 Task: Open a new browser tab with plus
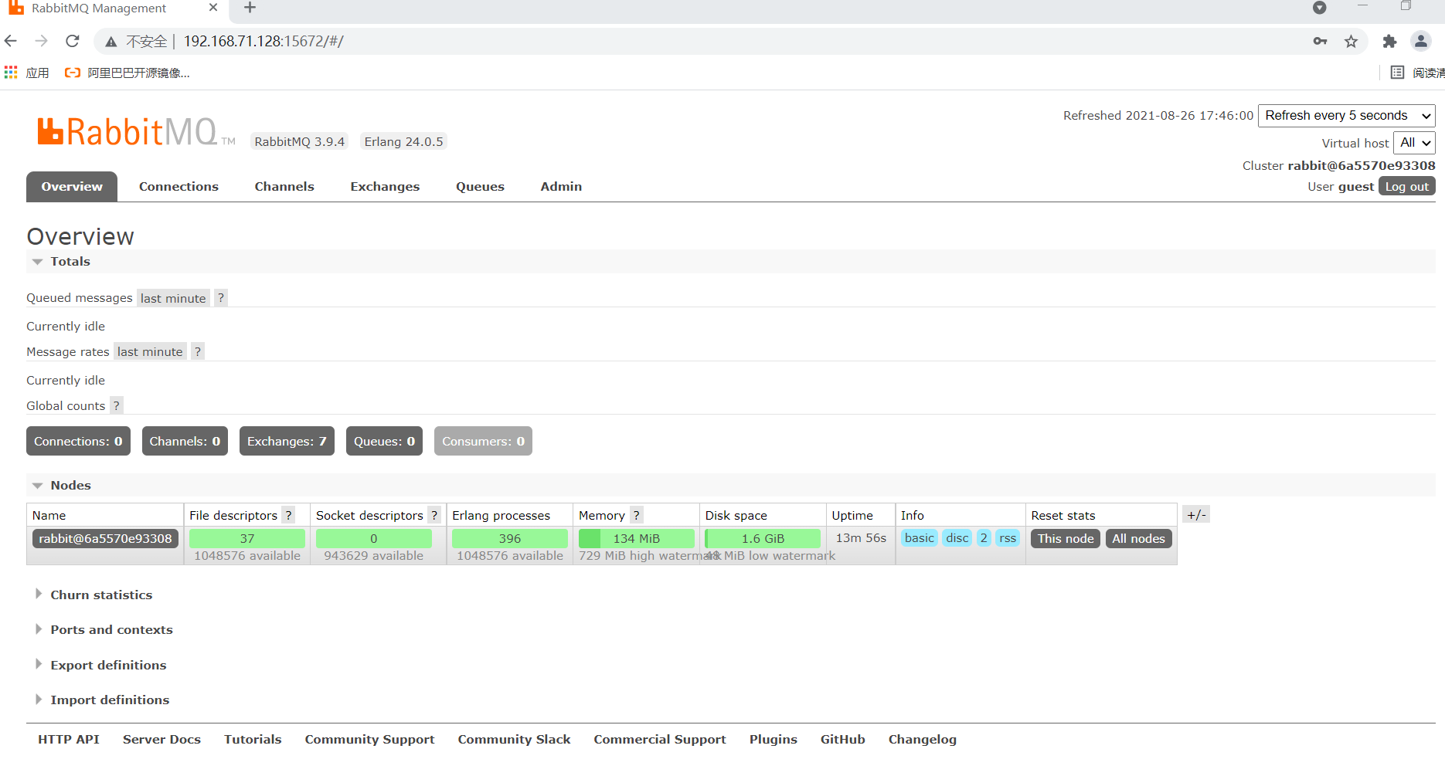250,8
